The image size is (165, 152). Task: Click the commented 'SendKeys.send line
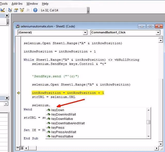(55, 76)
